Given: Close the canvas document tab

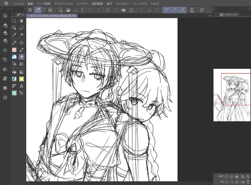Looking at the screenshot, I should [x=28, y=16].
